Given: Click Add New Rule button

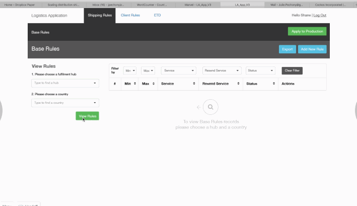Looking at the screenshot, I should 312,49.
